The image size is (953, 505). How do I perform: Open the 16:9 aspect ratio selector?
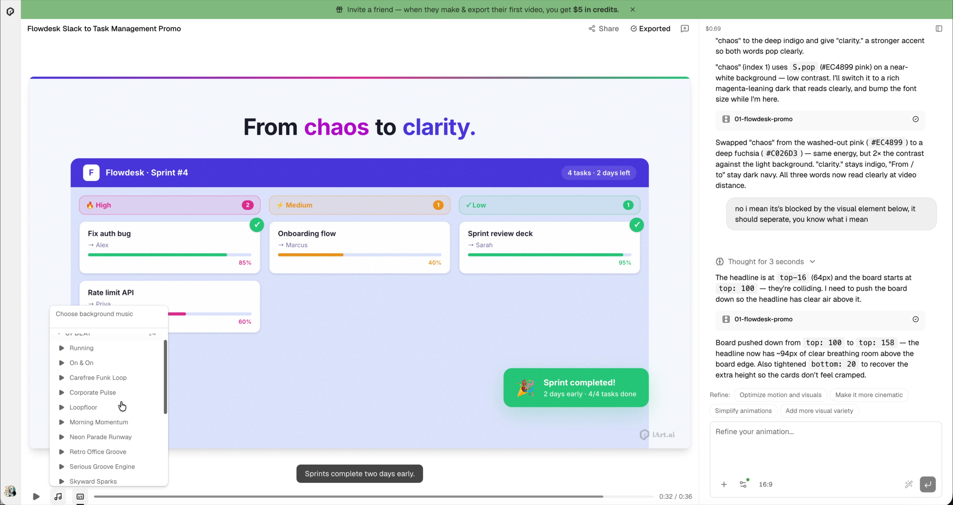point(765,484)
